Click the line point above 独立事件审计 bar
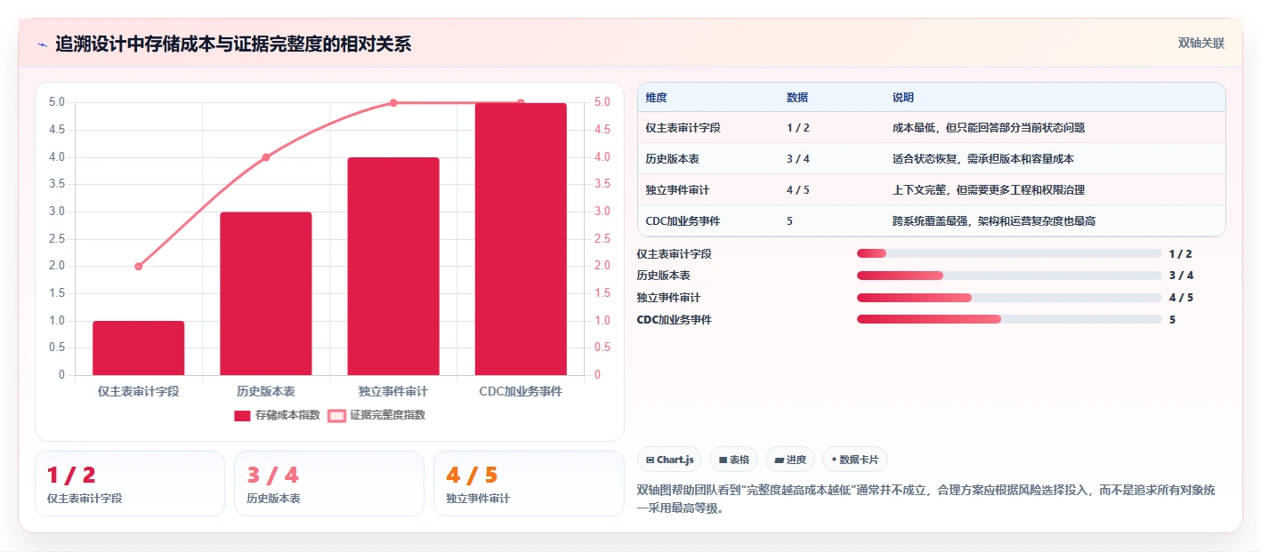This screenshot has width=1261, height=552. click(393, 103)
